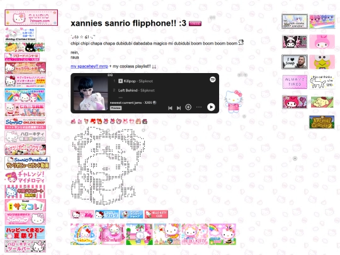The image size is (340, 255).
Task: Open the Sanrio Online Shop banner
Action: [x=25, y=123]
